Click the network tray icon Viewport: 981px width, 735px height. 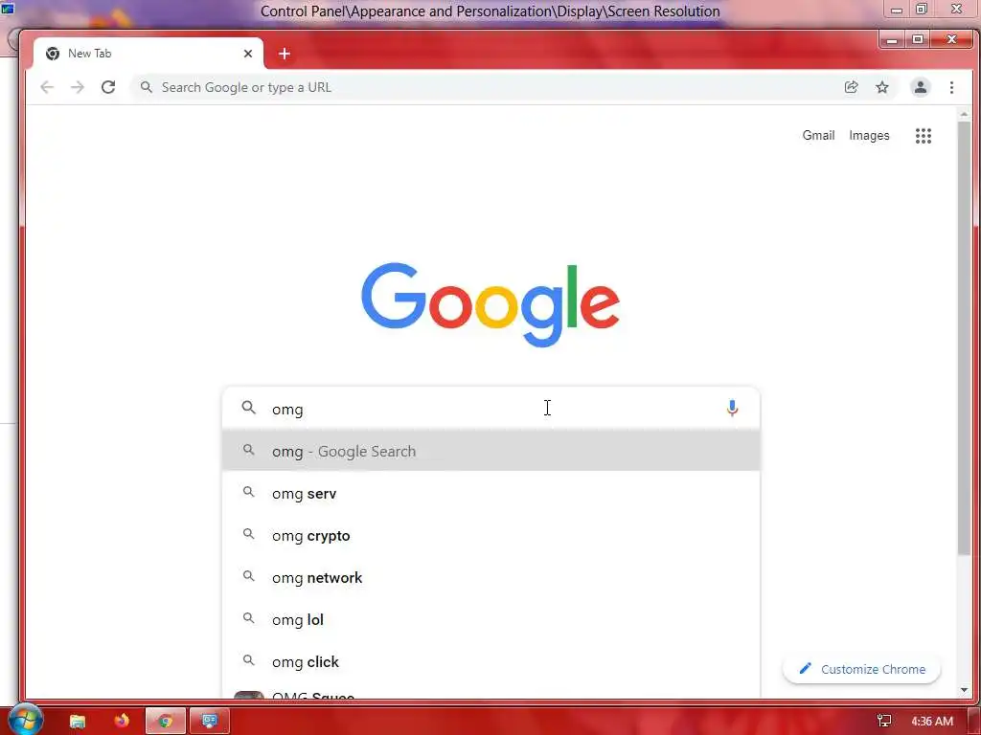coord(884,722)
